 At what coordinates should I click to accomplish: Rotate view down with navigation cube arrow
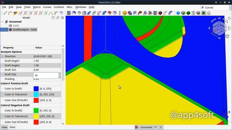tap(219, 38)
